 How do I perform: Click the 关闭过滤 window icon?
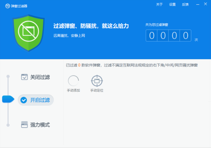tap(24, 77)
